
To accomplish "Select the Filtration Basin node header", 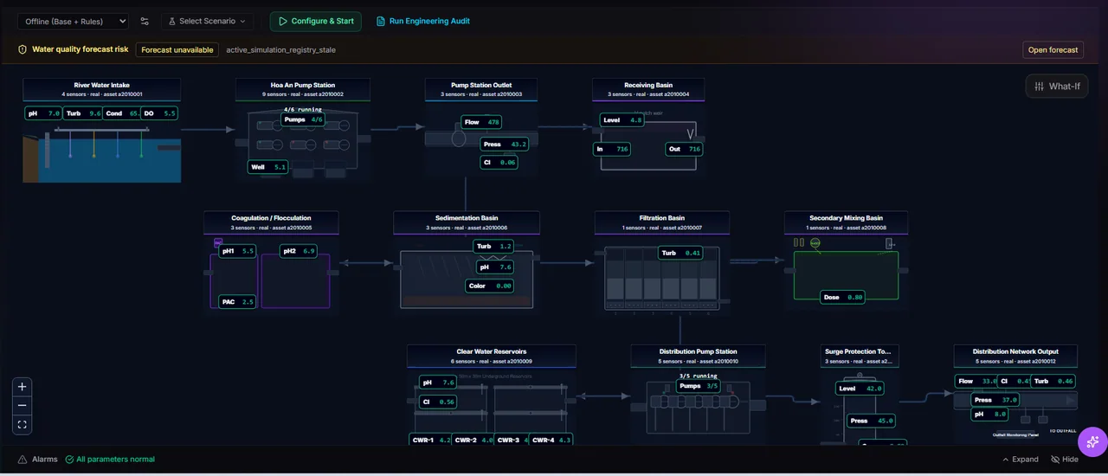I will point(662,222).
